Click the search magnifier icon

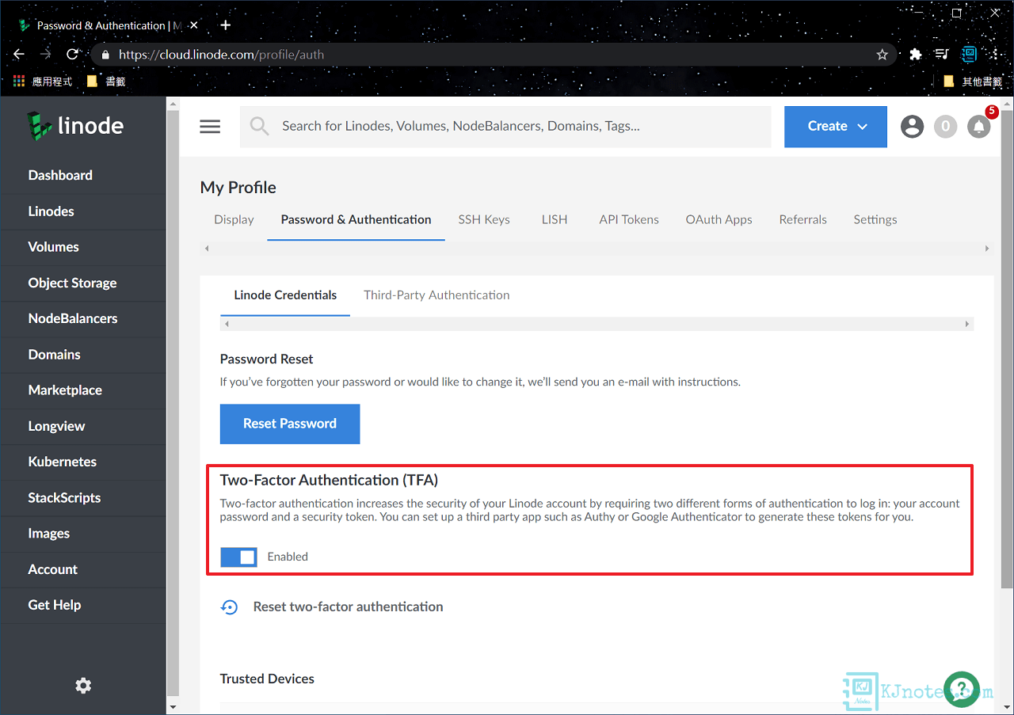260,126
